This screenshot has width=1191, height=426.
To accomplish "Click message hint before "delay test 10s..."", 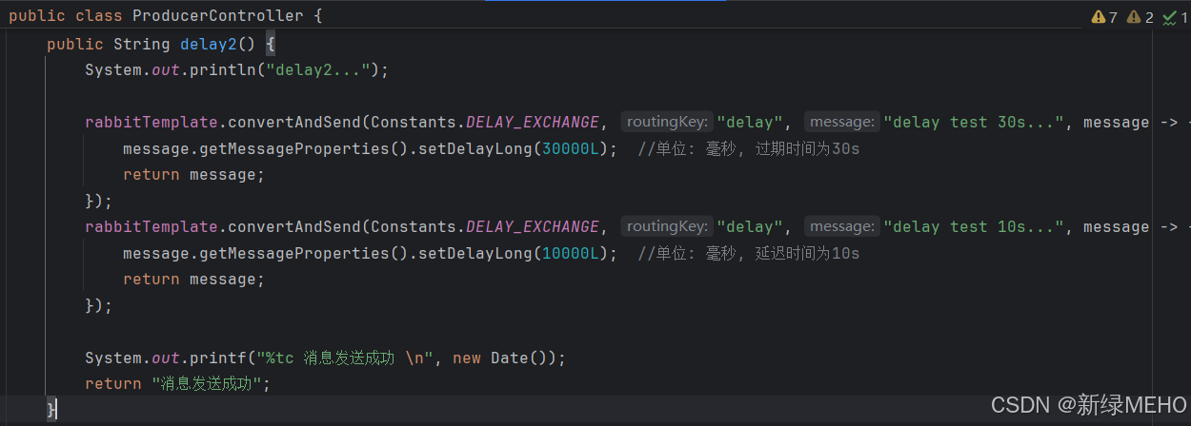I will point(840,226).
